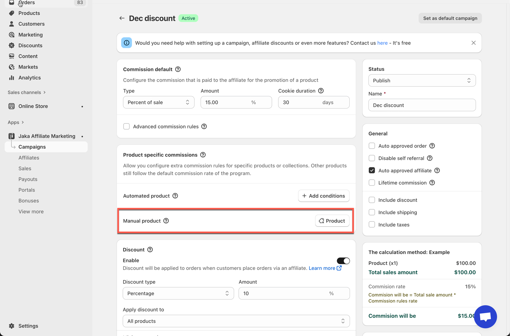Open Payouts from the sidebar
510x336 pixels.
tap(28, 179)
